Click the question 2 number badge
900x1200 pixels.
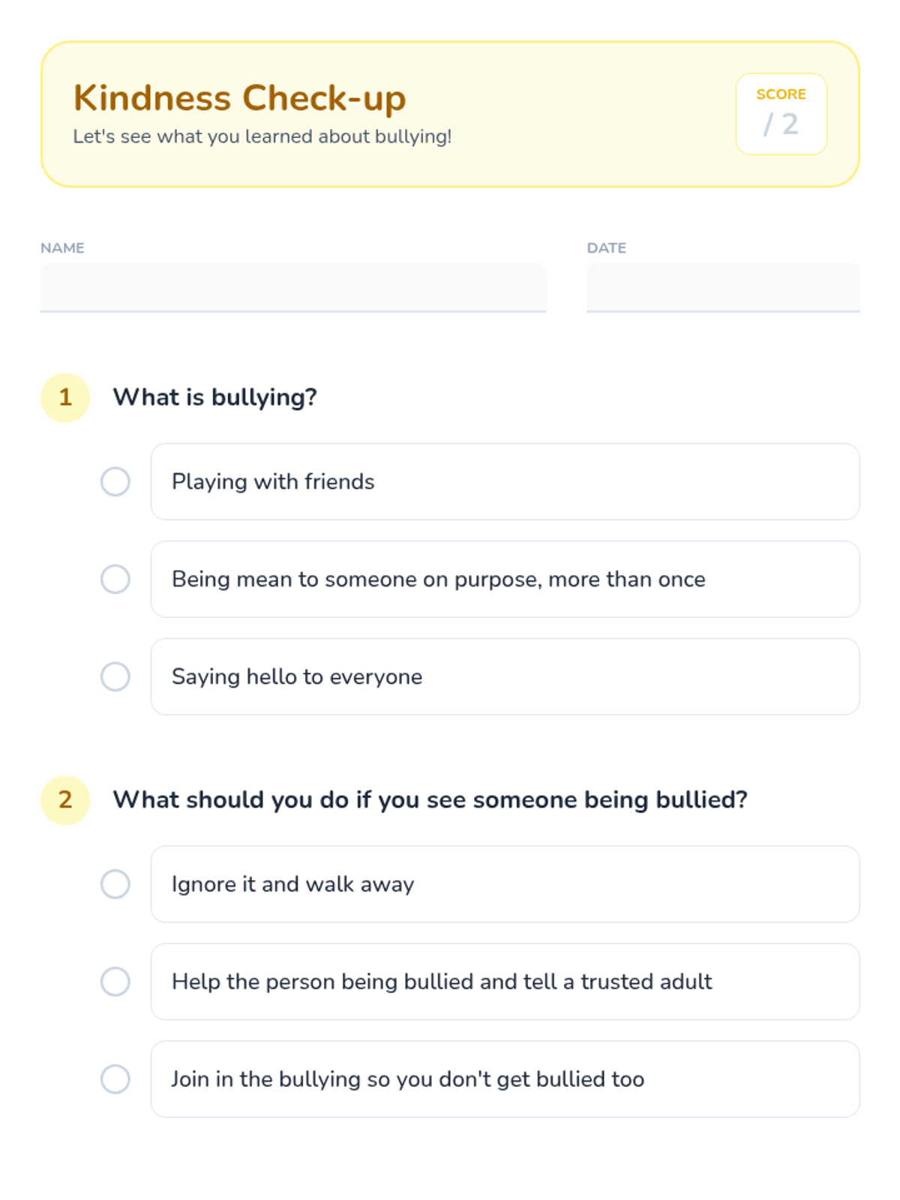point(65,800)
